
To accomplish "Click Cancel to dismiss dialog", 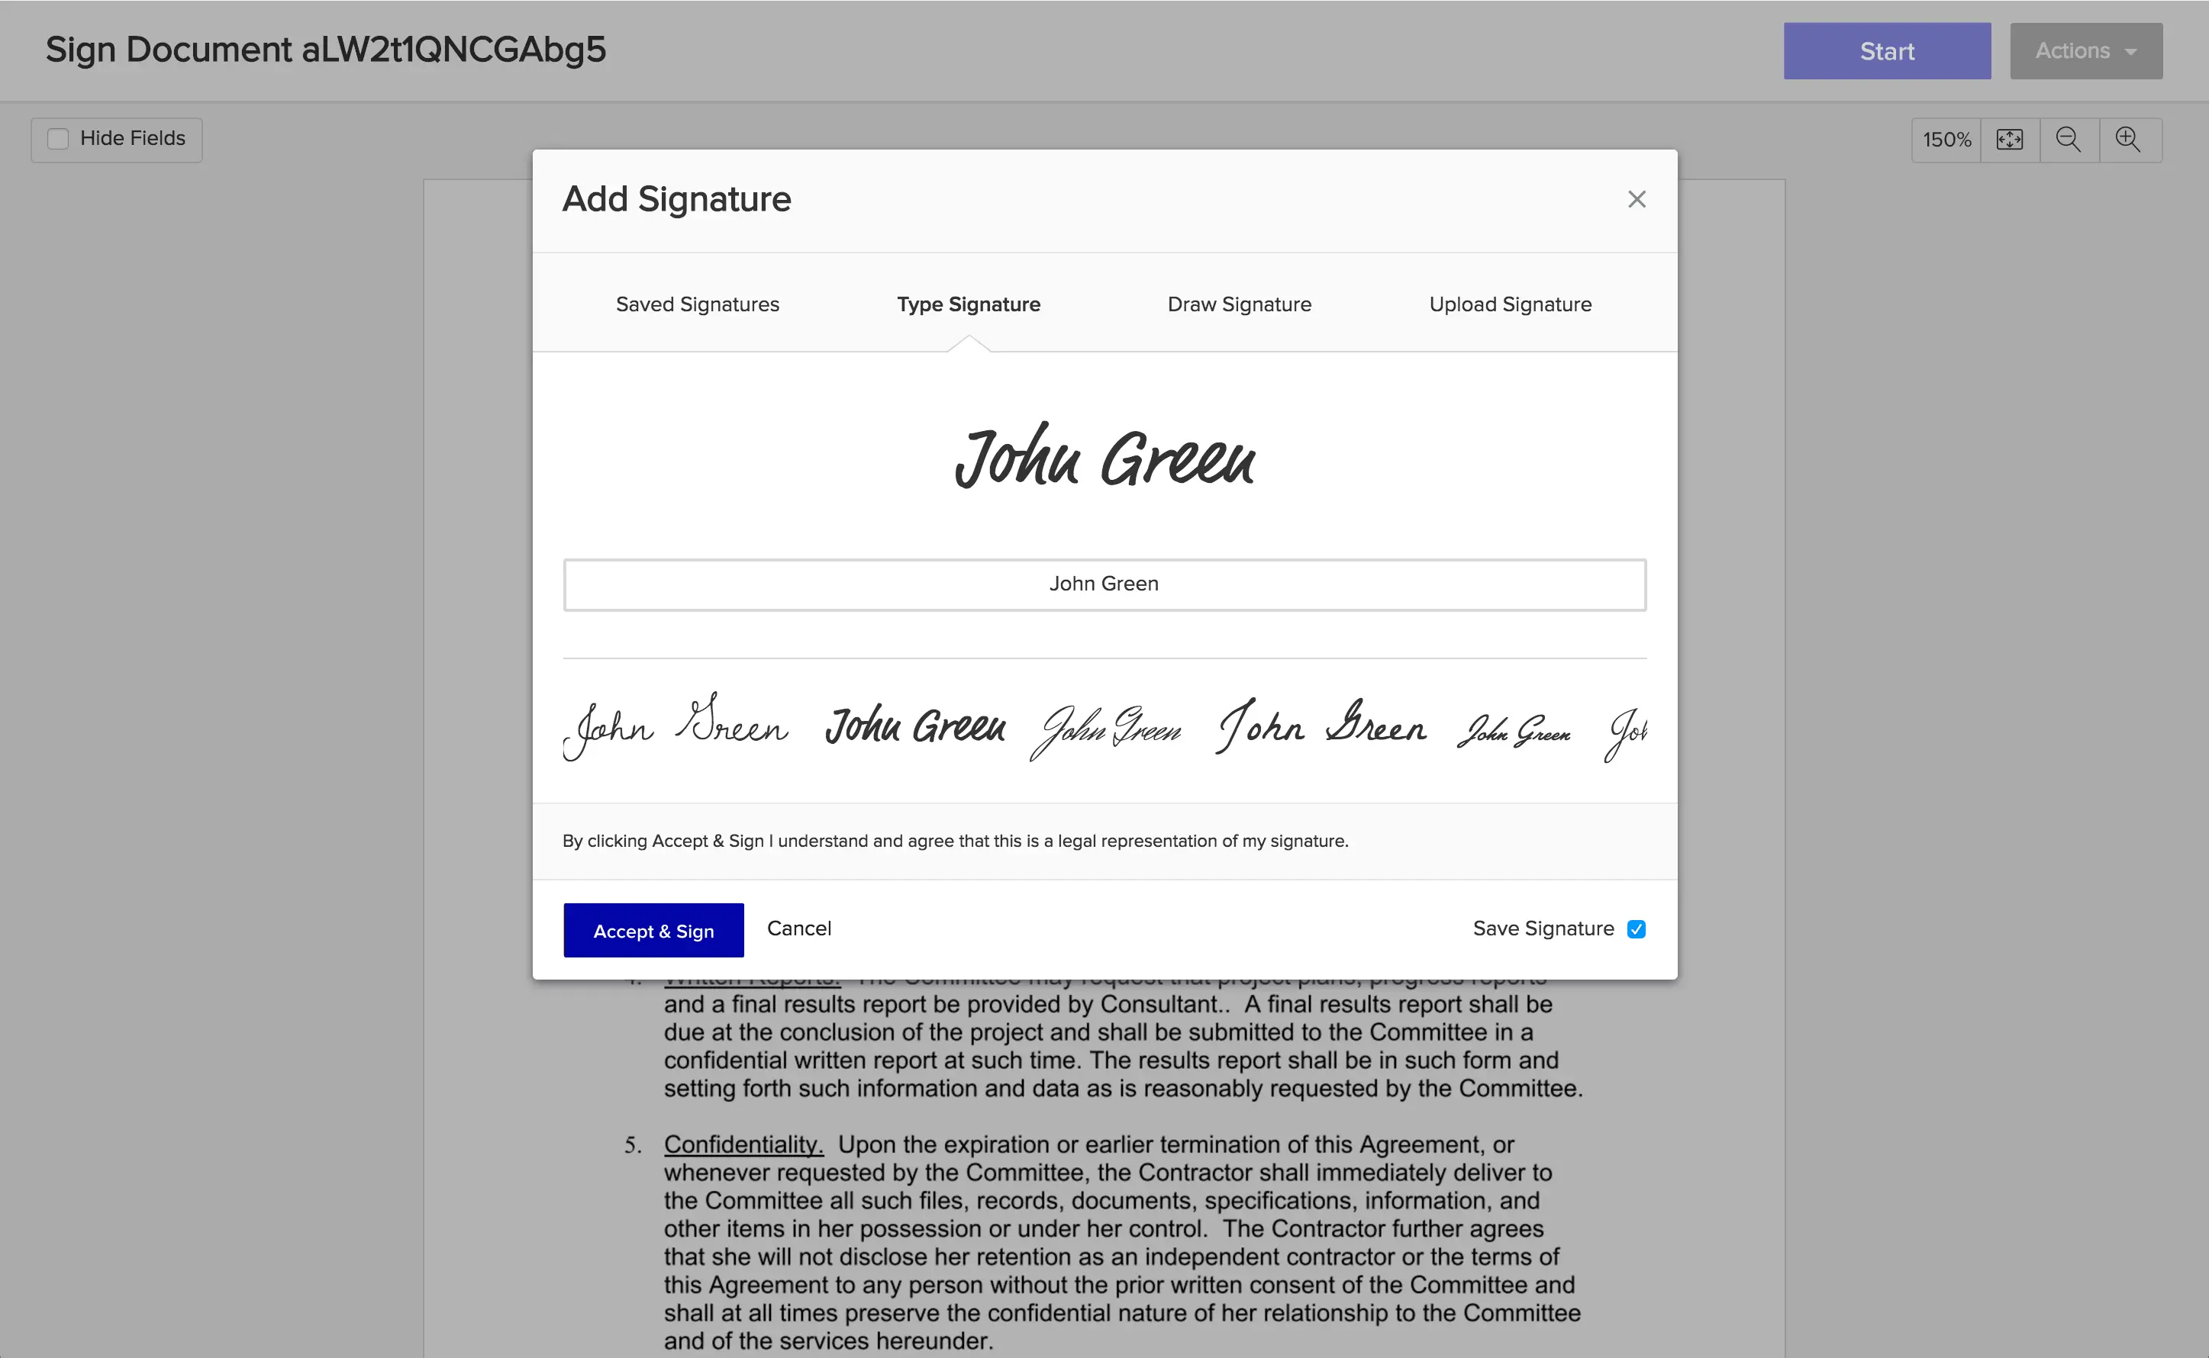I will pos(797,929).
